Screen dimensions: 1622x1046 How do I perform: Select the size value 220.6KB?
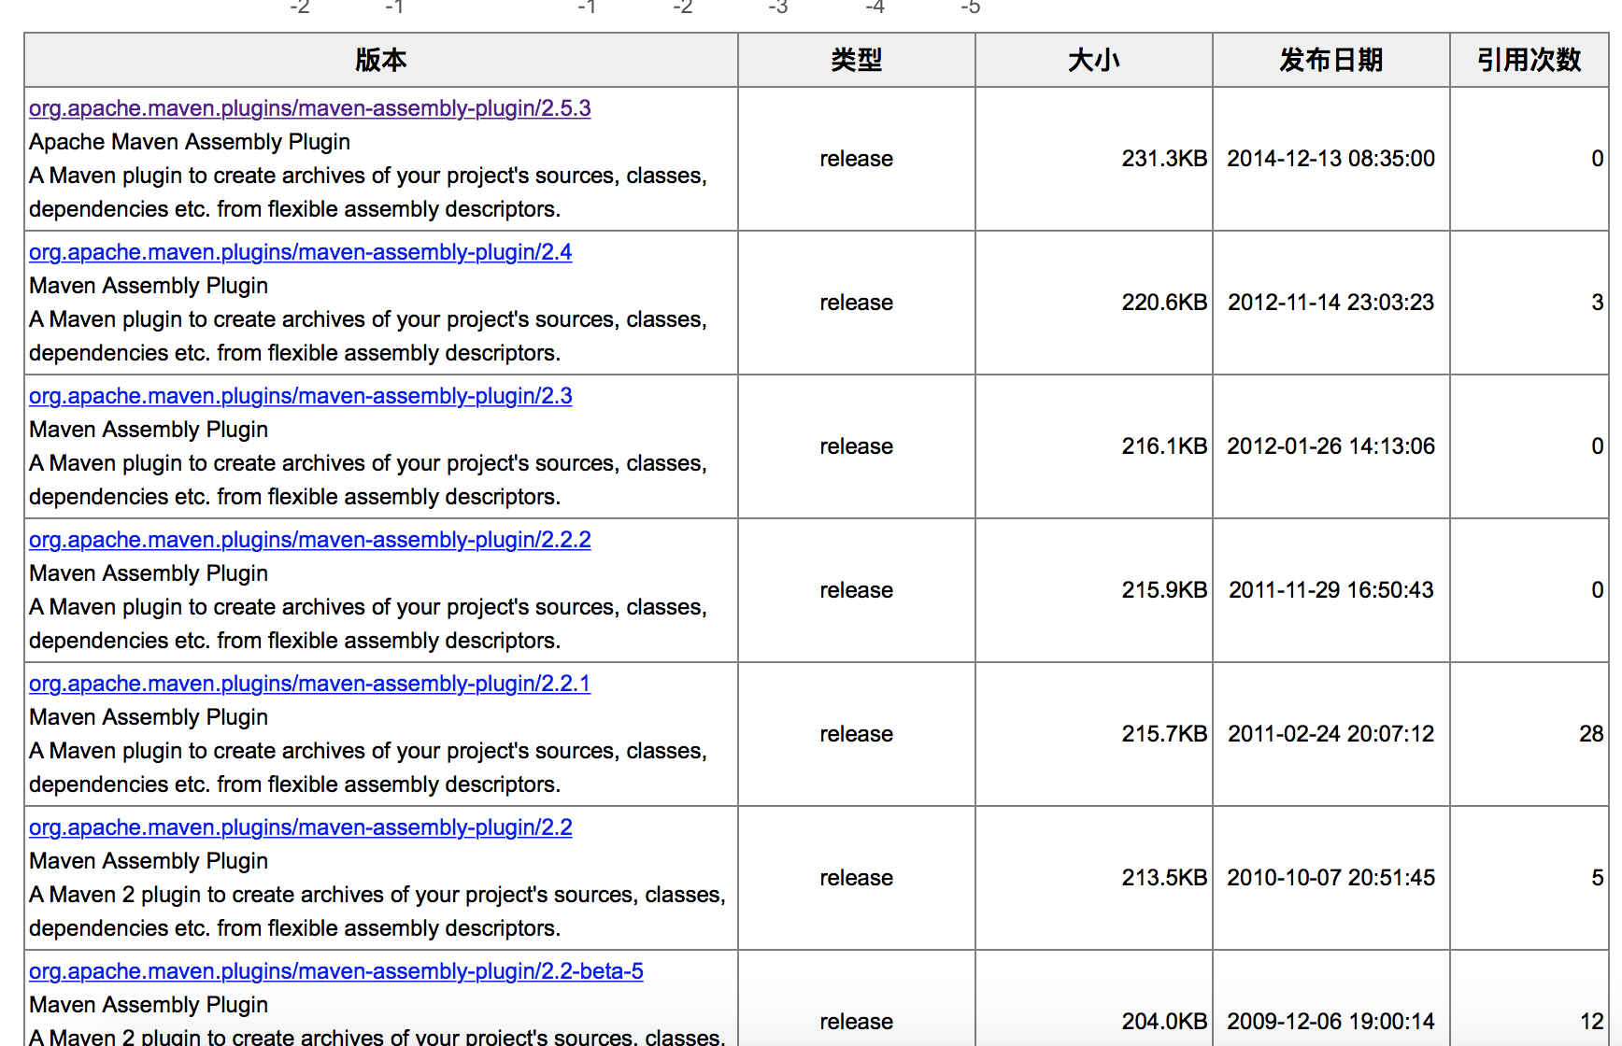1164,303
